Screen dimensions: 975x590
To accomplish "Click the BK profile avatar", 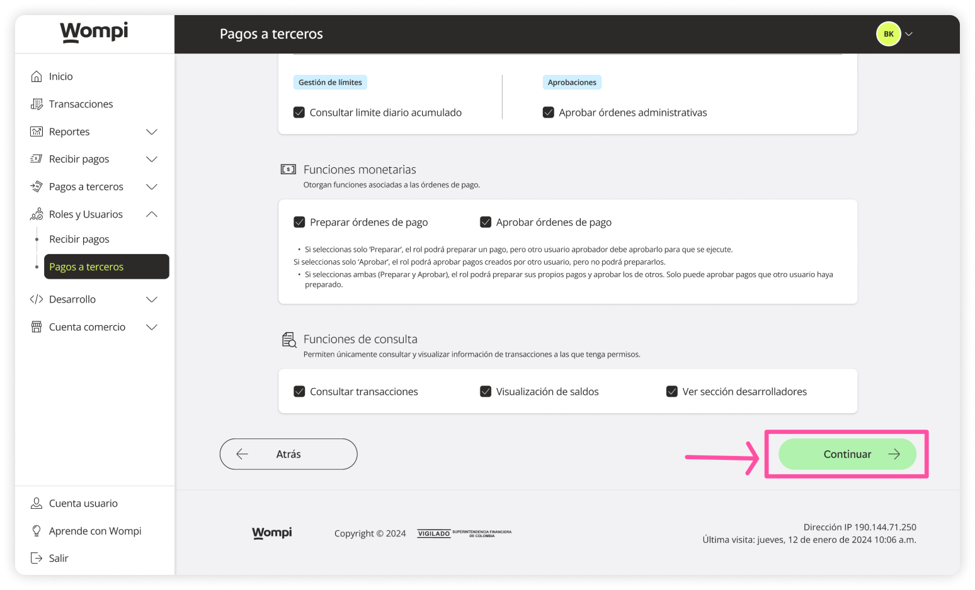I will click(888, 34).
